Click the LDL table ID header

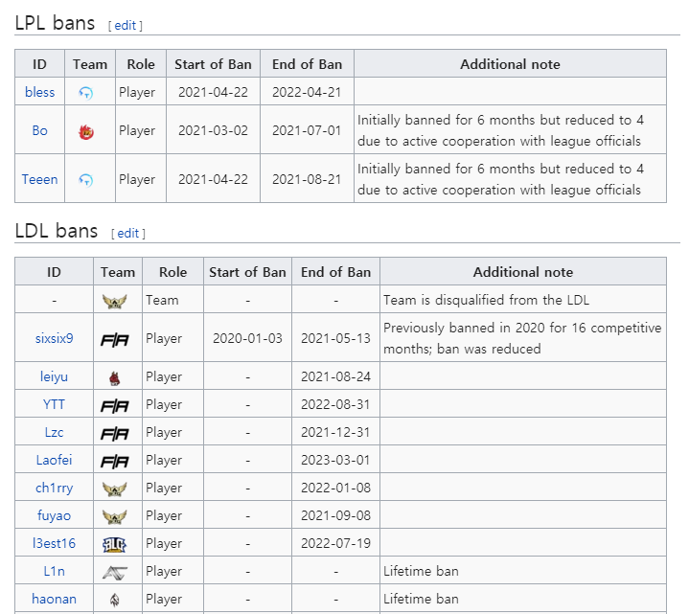click(54, 272)
